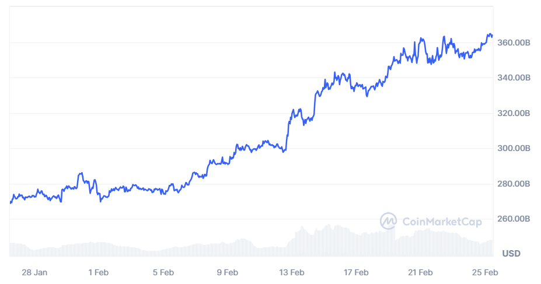
Task: Click the 28 Jan date label
Action: click(x=34, y=272)
